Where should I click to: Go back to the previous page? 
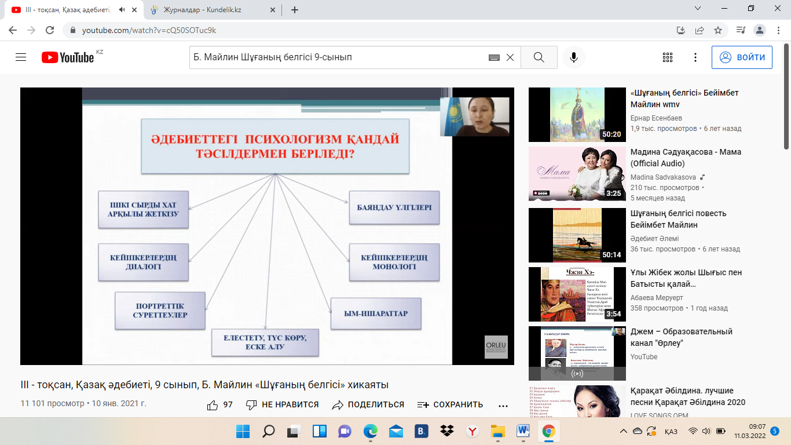[13, 30]
